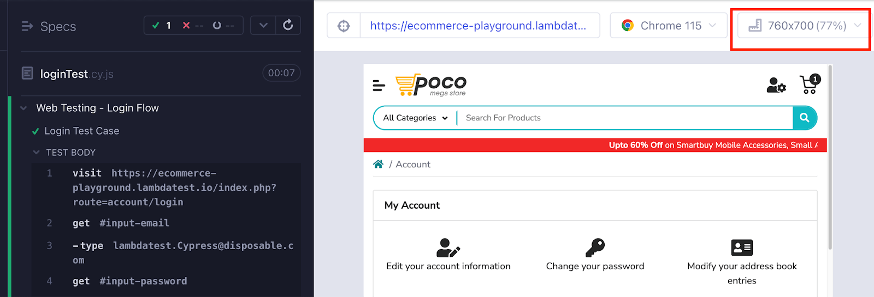Click the account settings user icon
874x297 pixels.
click(776, 85)
